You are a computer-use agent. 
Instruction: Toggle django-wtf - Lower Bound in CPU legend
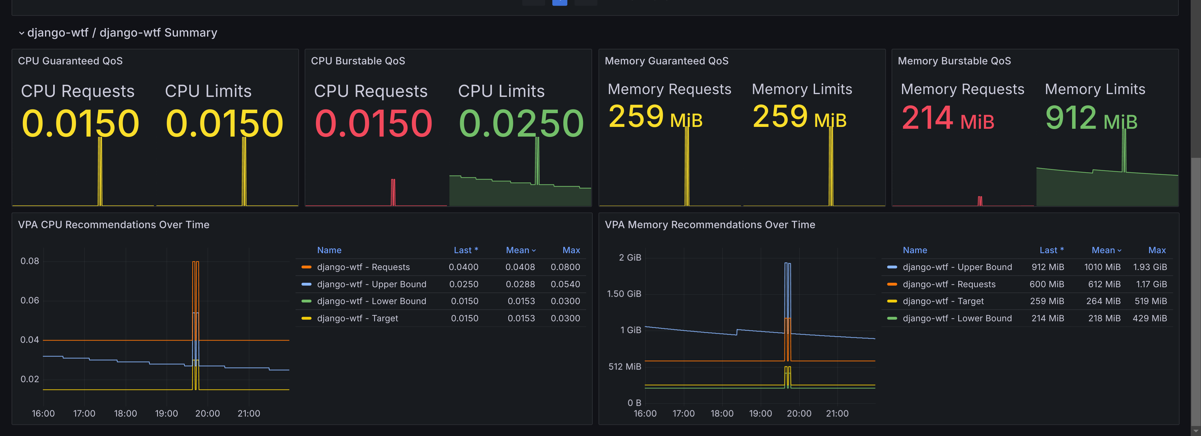pyautogui.click(x=371, y=301)
